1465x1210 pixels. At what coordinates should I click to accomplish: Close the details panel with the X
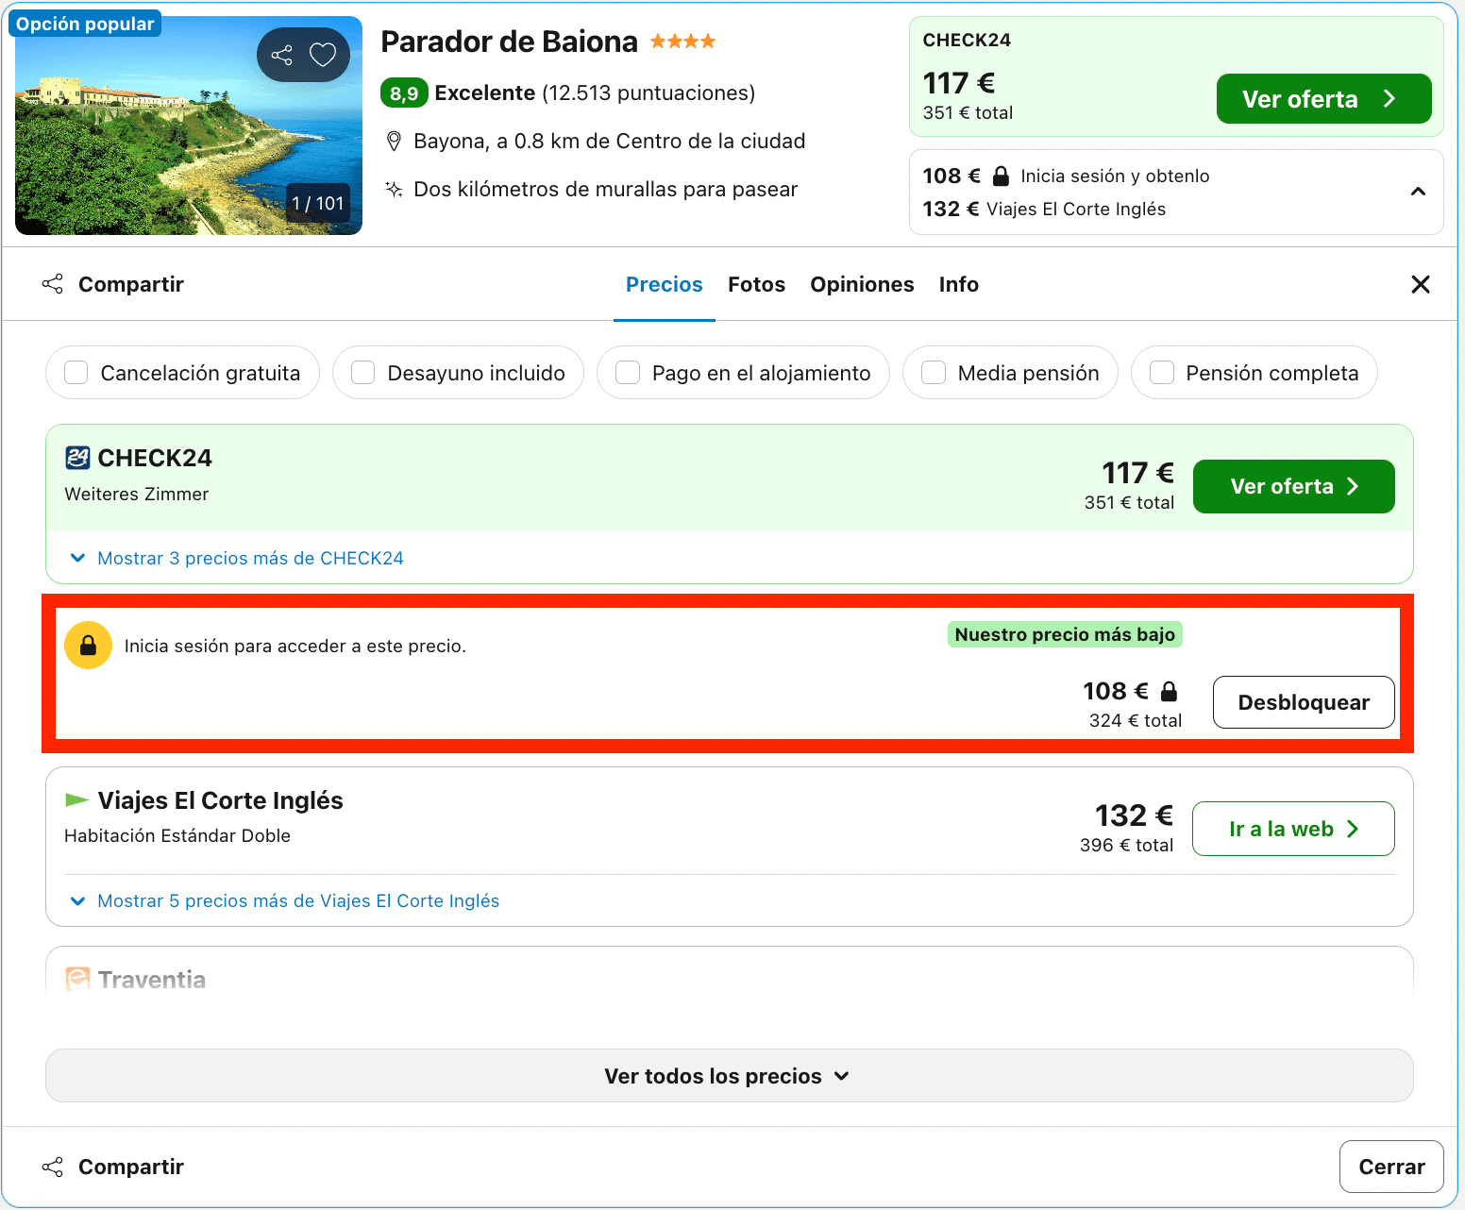pyautogui.click(x=1421, y=284)
